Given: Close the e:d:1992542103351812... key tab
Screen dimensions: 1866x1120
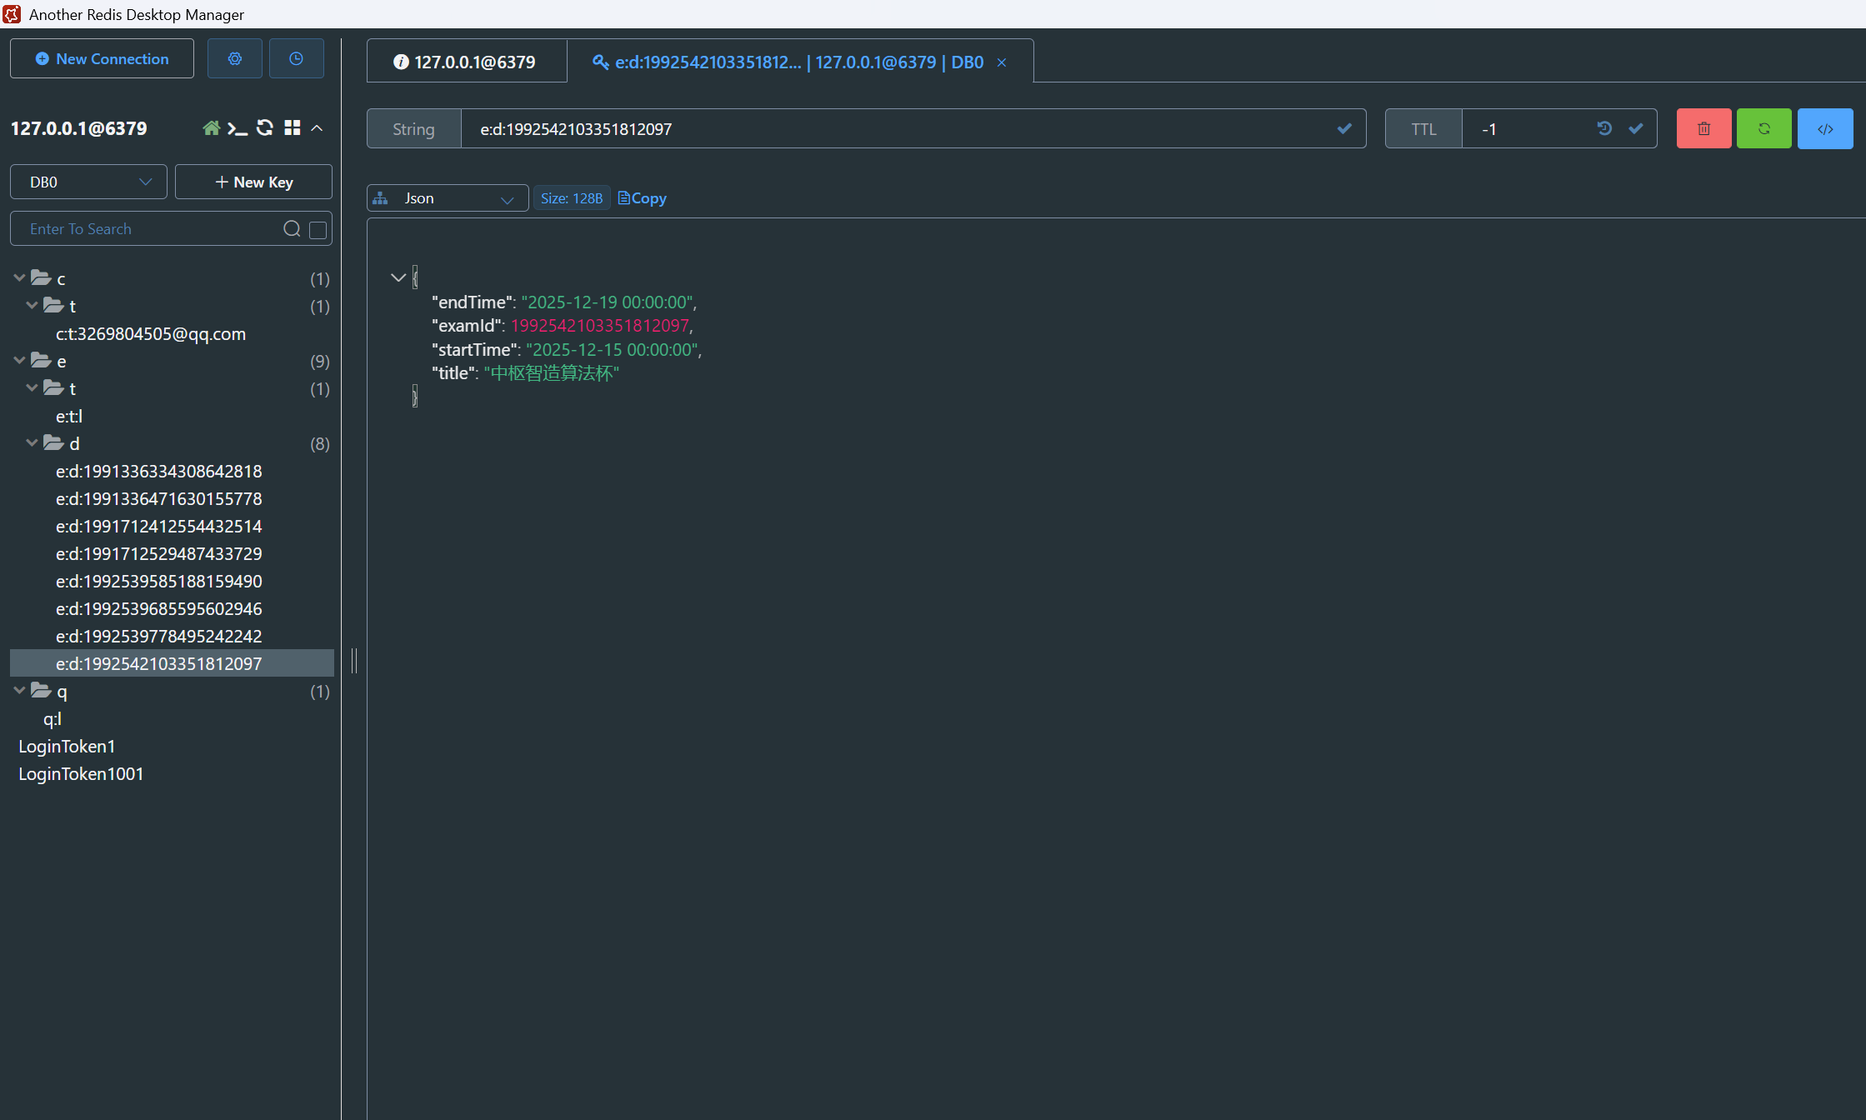Looking at the screenshot, I should [1002, 62].
